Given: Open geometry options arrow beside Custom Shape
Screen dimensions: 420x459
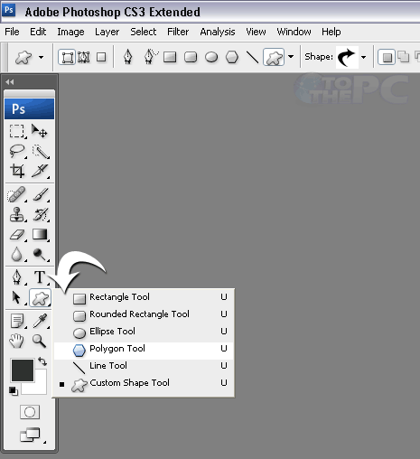Looking at the screenshot, I should coord(291,56).
